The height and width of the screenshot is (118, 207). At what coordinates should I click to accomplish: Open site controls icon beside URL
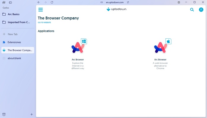coord(128,2)
